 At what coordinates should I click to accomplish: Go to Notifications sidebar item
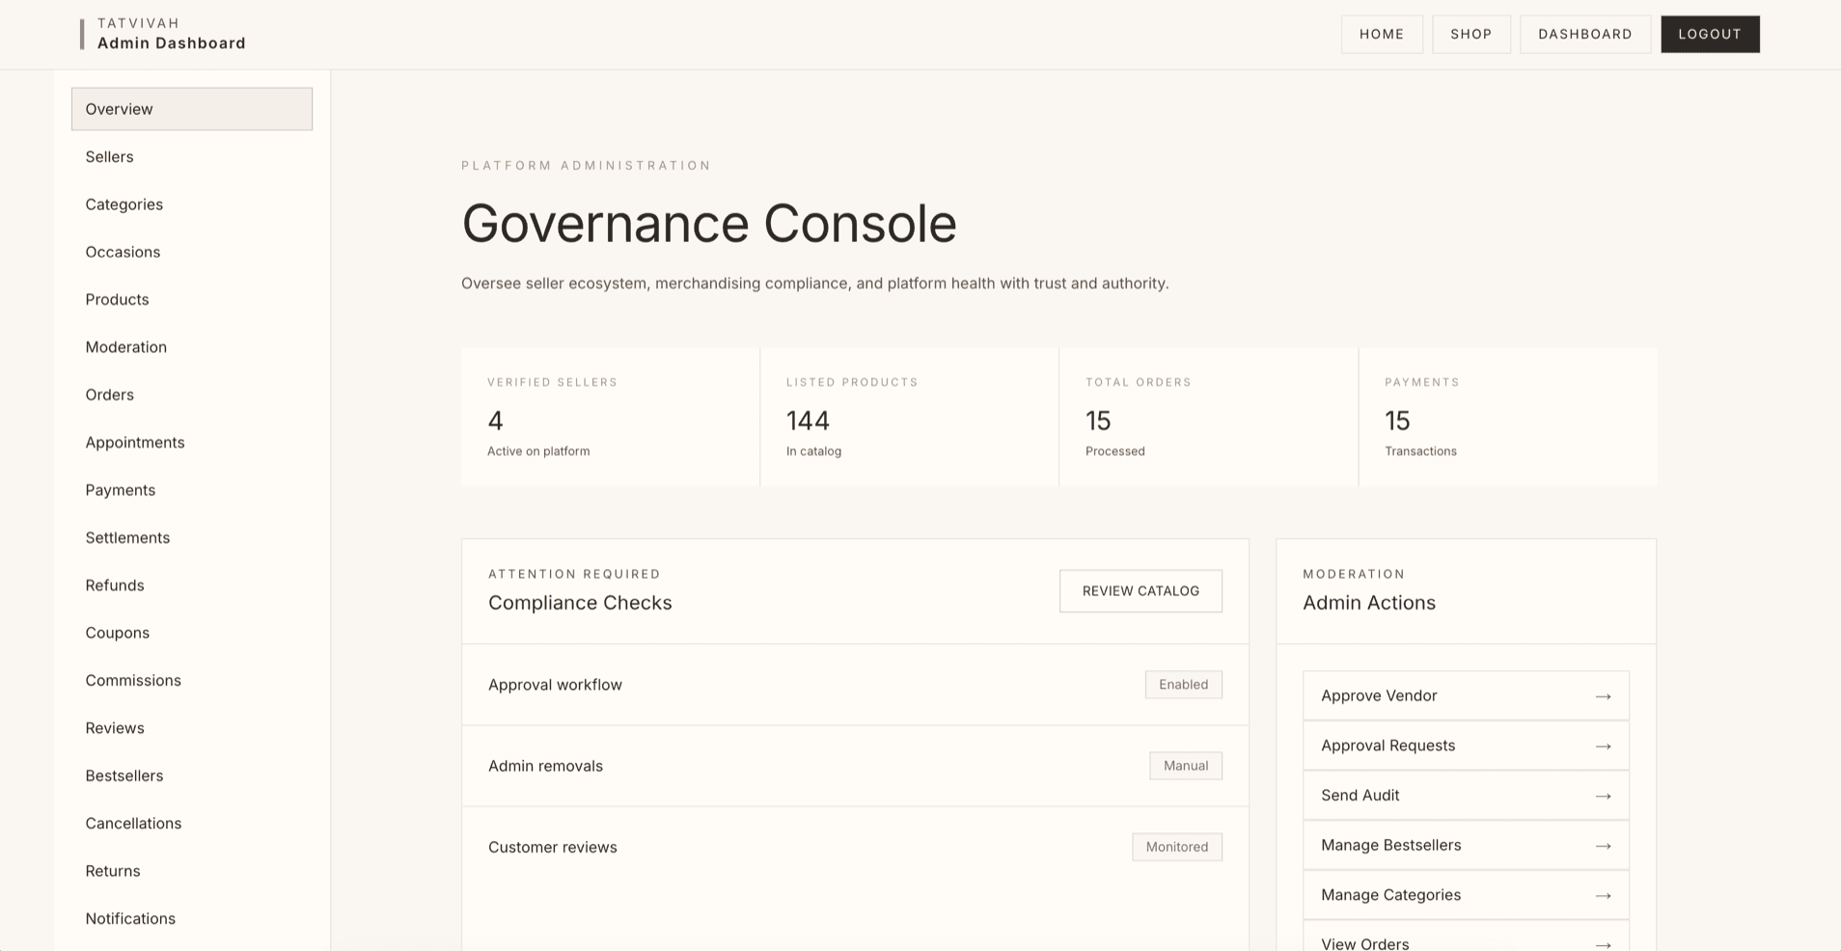pos(192,918)
